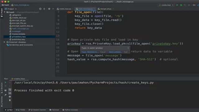Click 'Process finished with exit code 0' output
The height and width of the screenshot is (112, 199).
(x=44, y=91)
